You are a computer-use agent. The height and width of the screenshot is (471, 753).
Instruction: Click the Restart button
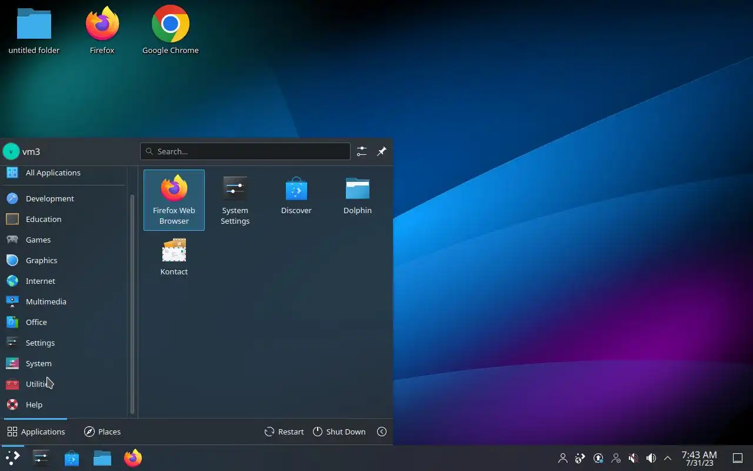(x=284, y=432)
